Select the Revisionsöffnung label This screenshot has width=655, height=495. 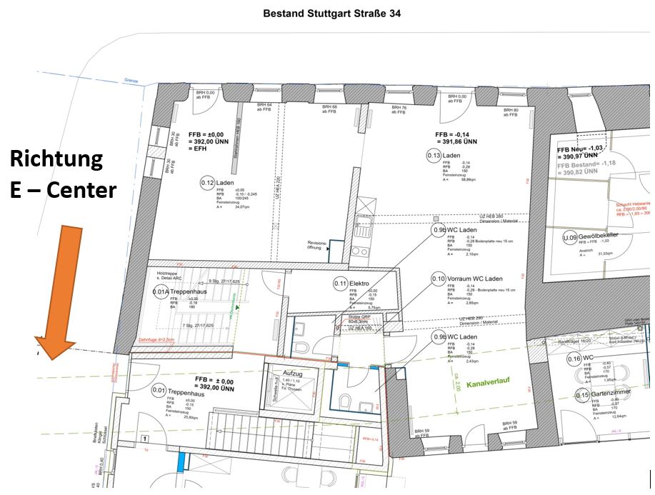pyautogui.click(x=316, y=245)
